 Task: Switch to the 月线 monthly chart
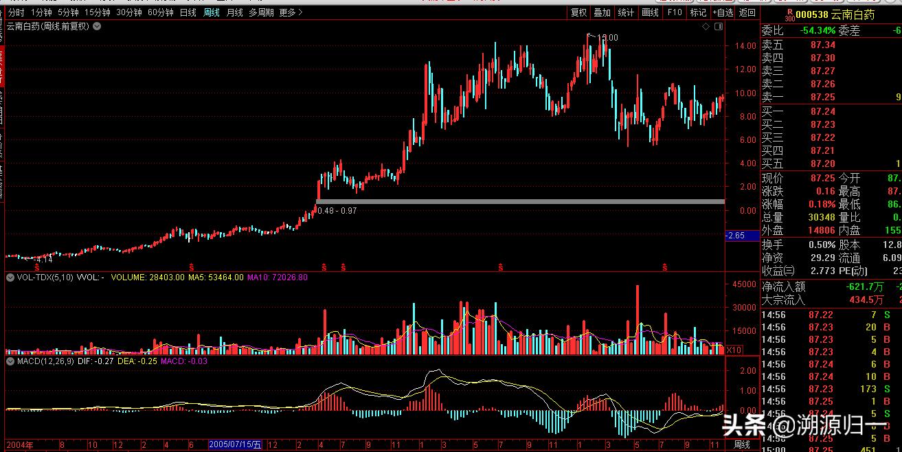(x=234, y=12)
